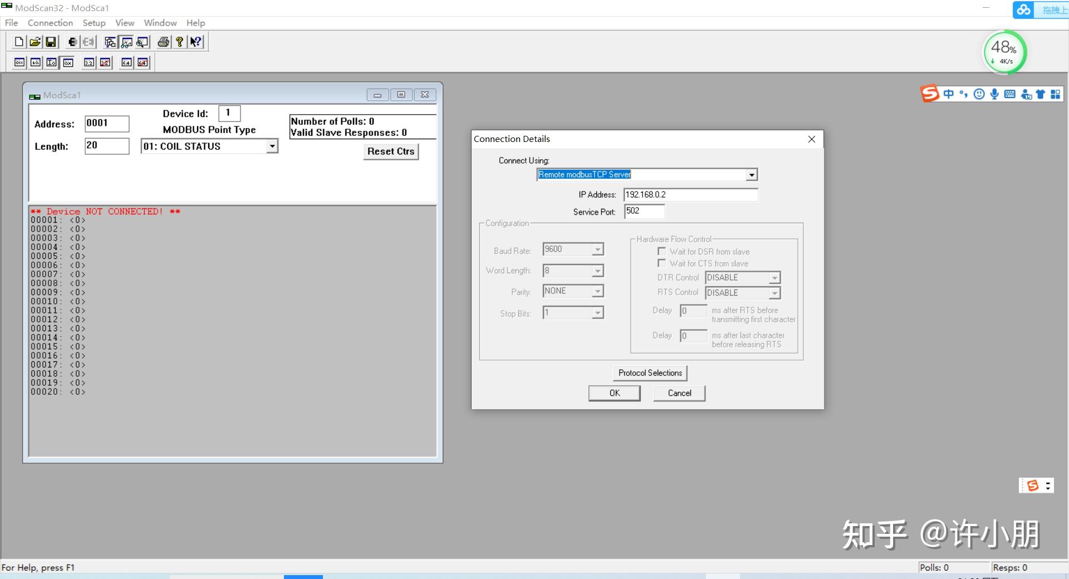Open the Sogou toolbox grid icon
This screenshot has width=1069, height=579.
click(1056, 94)
